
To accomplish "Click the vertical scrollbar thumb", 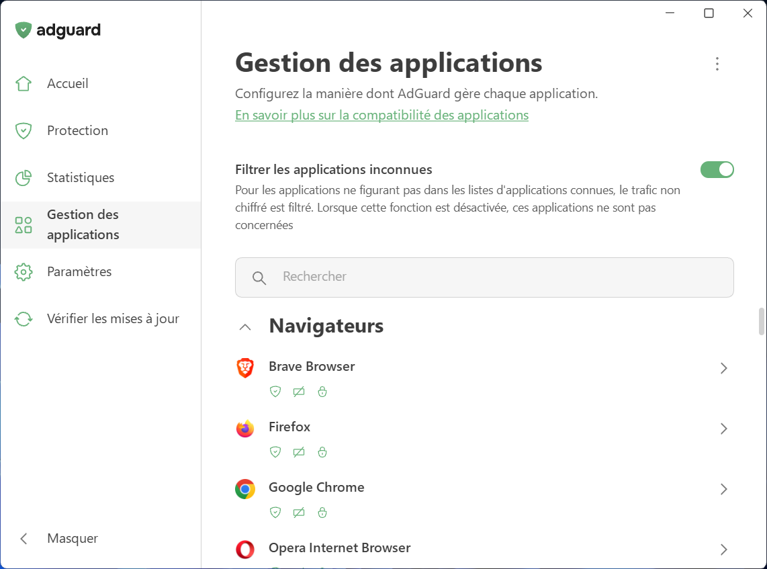I will pyautogui.click(x=761, y=321).
